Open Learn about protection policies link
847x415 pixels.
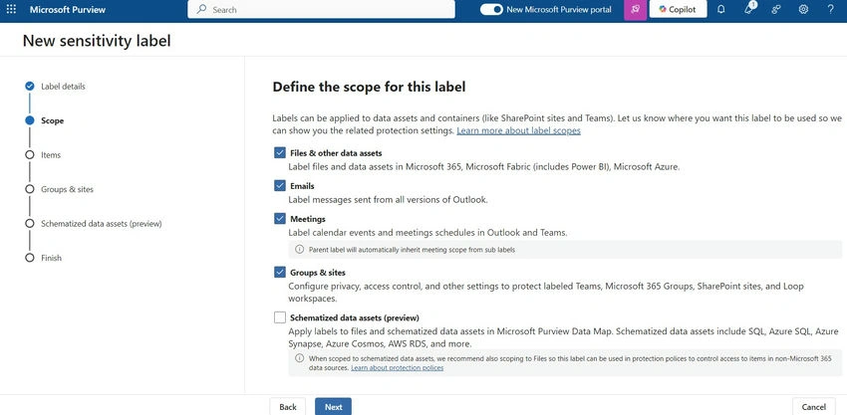397,367
